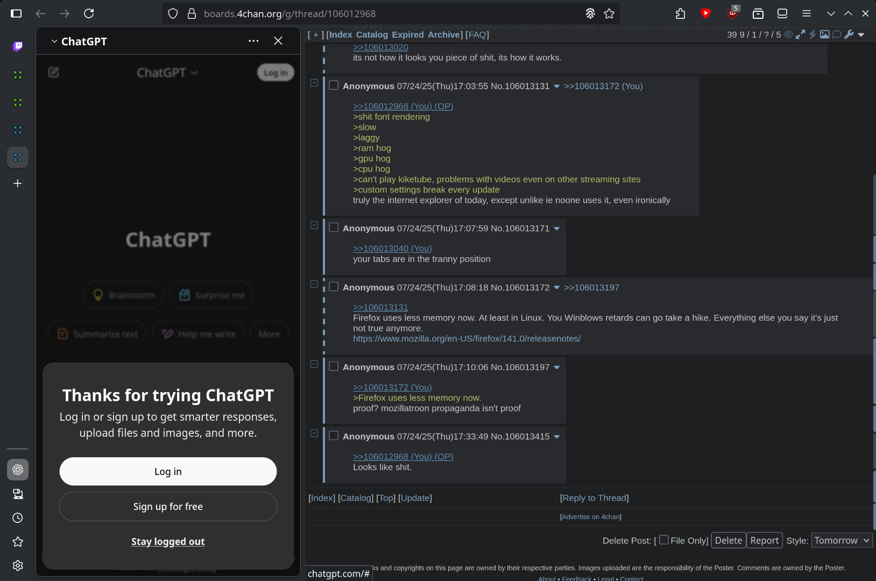Open 4chan X quick reply speech bubble
The image size is (876, 581).
(x=837, y=34)
